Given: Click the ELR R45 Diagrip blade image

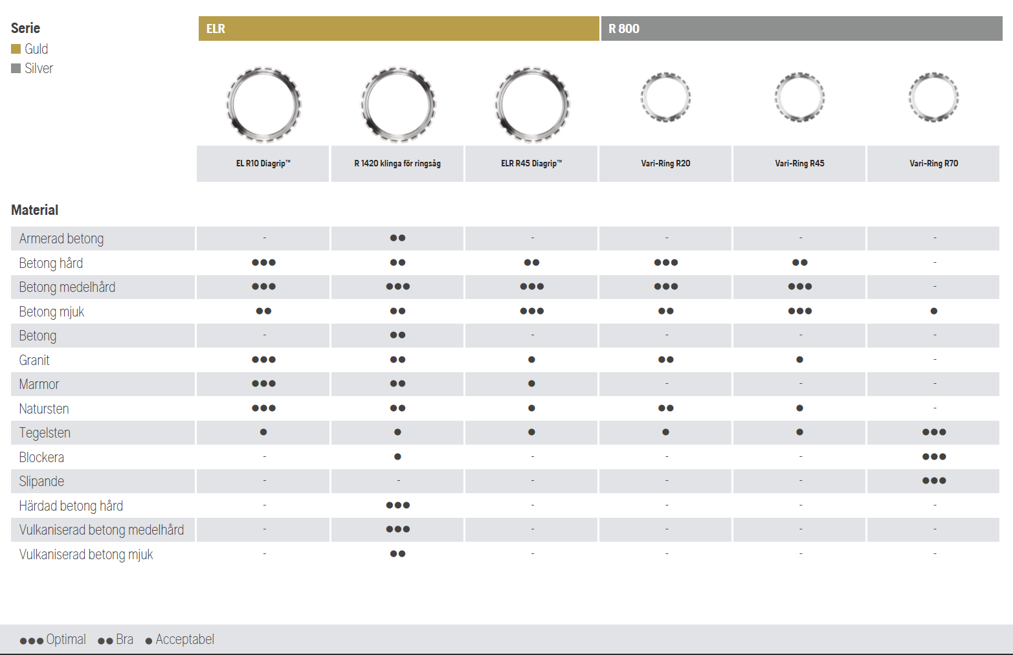Looking at the screenshot, I should point(532,104).
